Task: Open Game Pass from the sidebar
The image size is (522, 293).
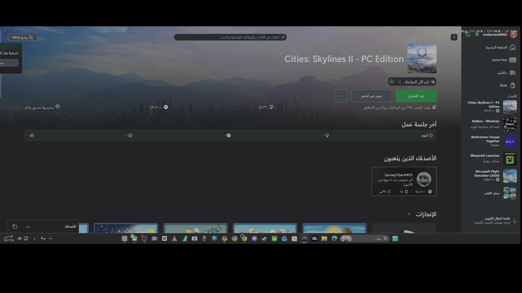Action: pos(504,60)
